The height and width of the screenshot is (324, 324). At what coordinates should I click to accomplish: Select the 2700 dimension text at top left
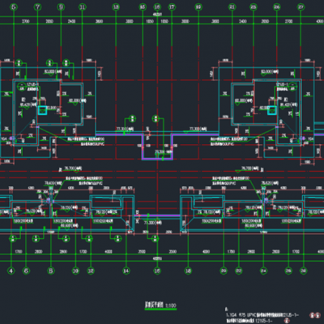(26, 21)
